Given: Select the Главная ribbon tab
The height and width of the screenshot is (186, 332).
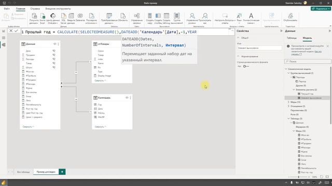Looking at the screenshot, I should [x=21, y=9].
